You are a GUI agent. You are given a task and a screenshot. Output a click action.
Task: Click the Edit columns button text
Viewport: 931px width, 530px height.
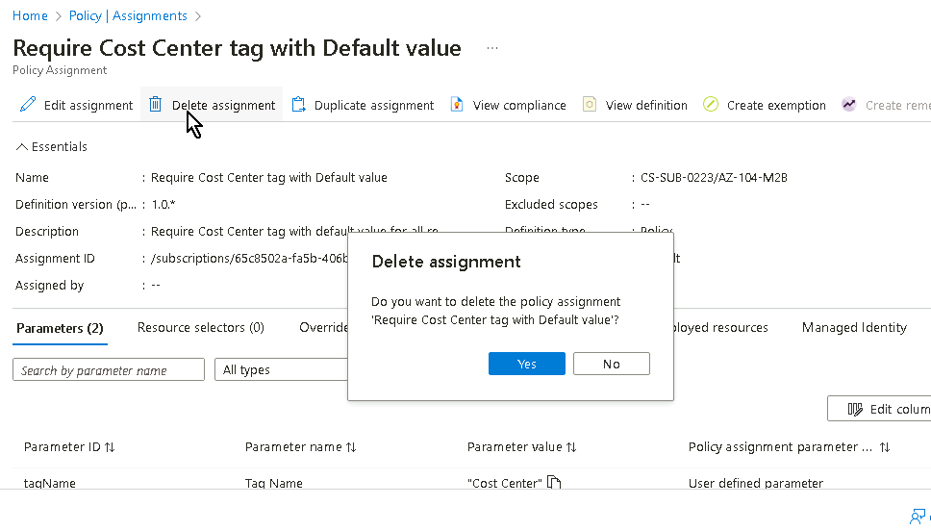point(900,409)
